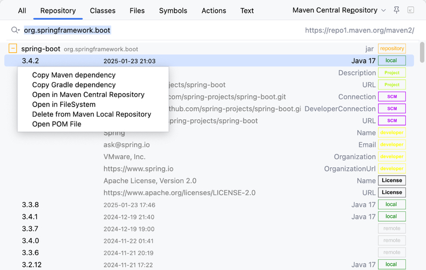
Task: Select Open in FileSystem
Action: [x=64, y=104]
